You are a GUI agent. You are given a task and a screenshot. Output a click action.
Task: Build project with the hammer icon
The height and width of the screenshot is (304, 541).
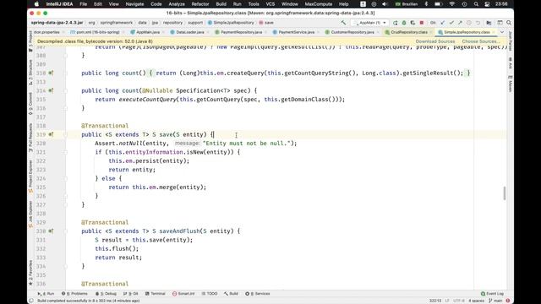coord(343,23)
